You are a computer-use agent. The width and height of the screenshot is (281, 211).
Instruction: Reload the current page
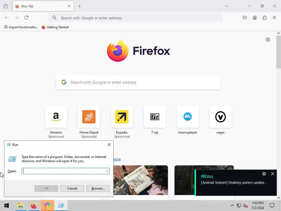tap(26, 18)
